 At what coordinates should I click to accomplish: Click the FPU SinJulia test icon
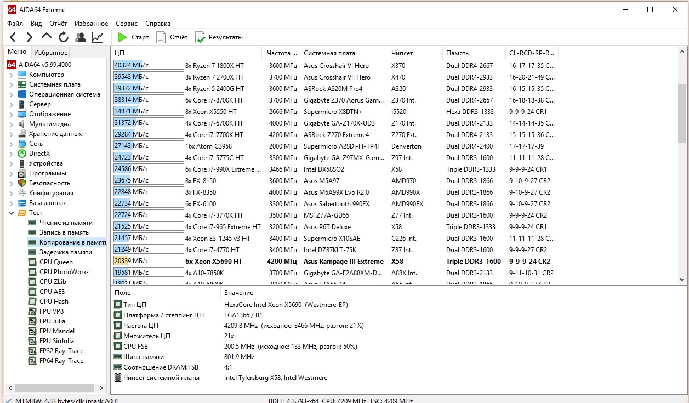click(32, 341)
